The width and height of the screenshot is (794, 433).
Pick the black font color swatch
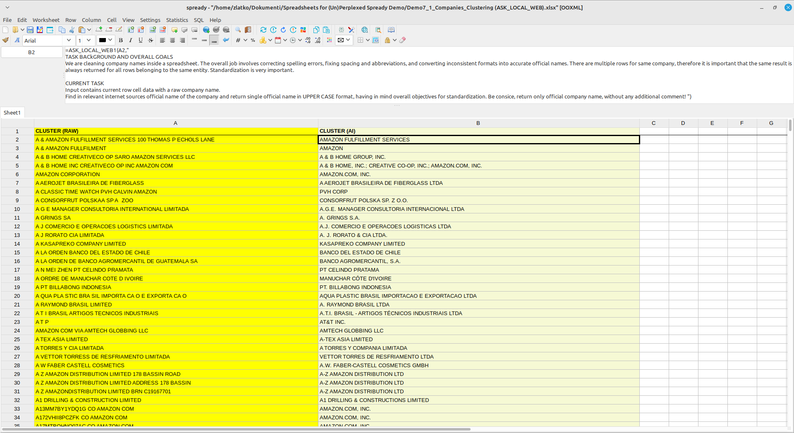tap(103, 40)
